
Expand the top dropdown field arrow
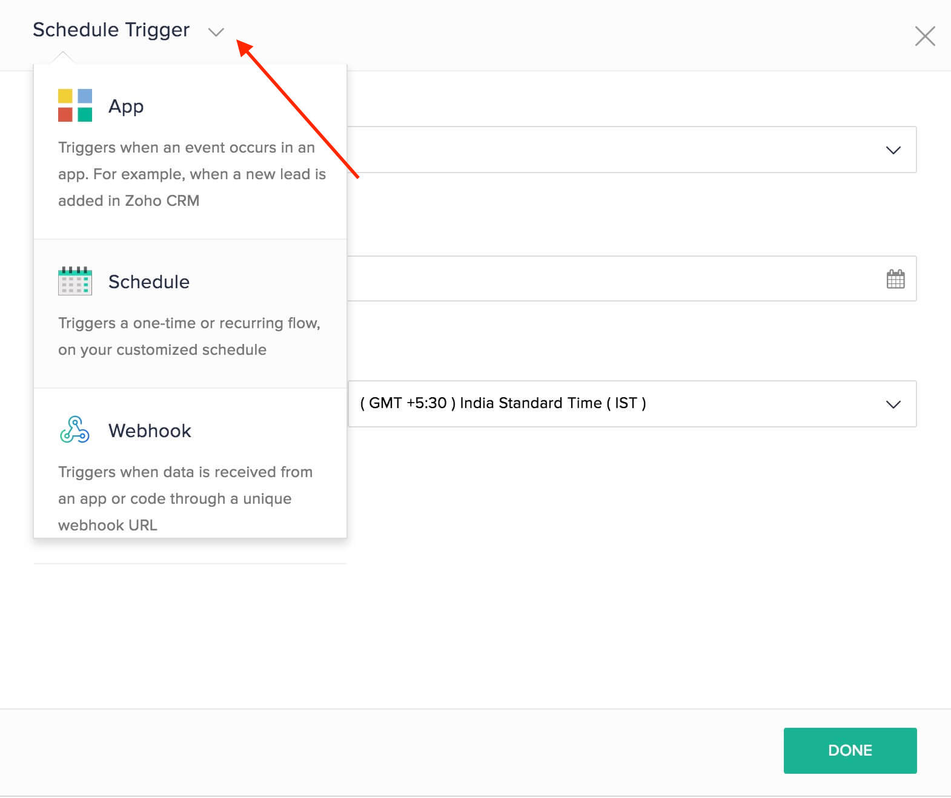(x=893, y=150)
